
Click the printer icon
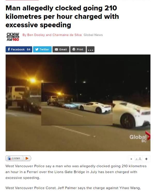[74, 49]
